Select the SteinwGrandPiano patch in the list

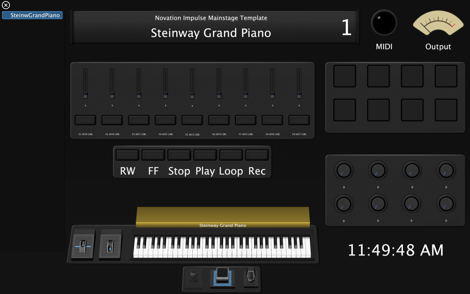[33, 15]
